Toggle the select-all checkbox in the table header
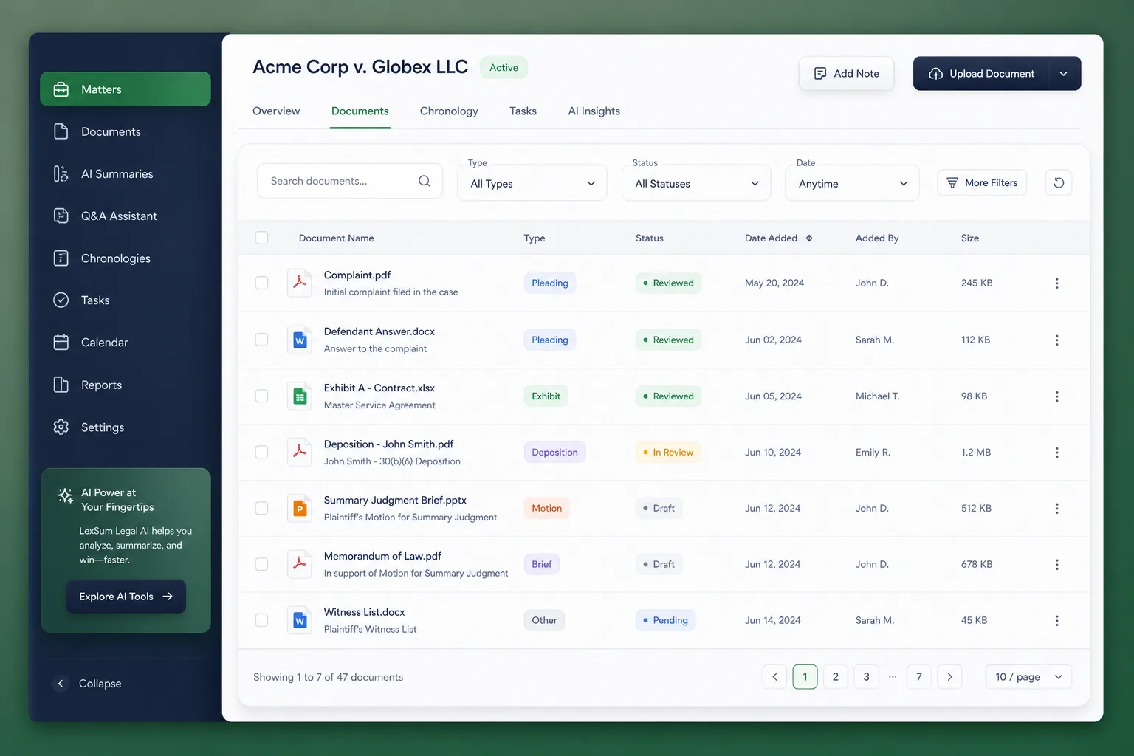 click(x=261, y=238)
